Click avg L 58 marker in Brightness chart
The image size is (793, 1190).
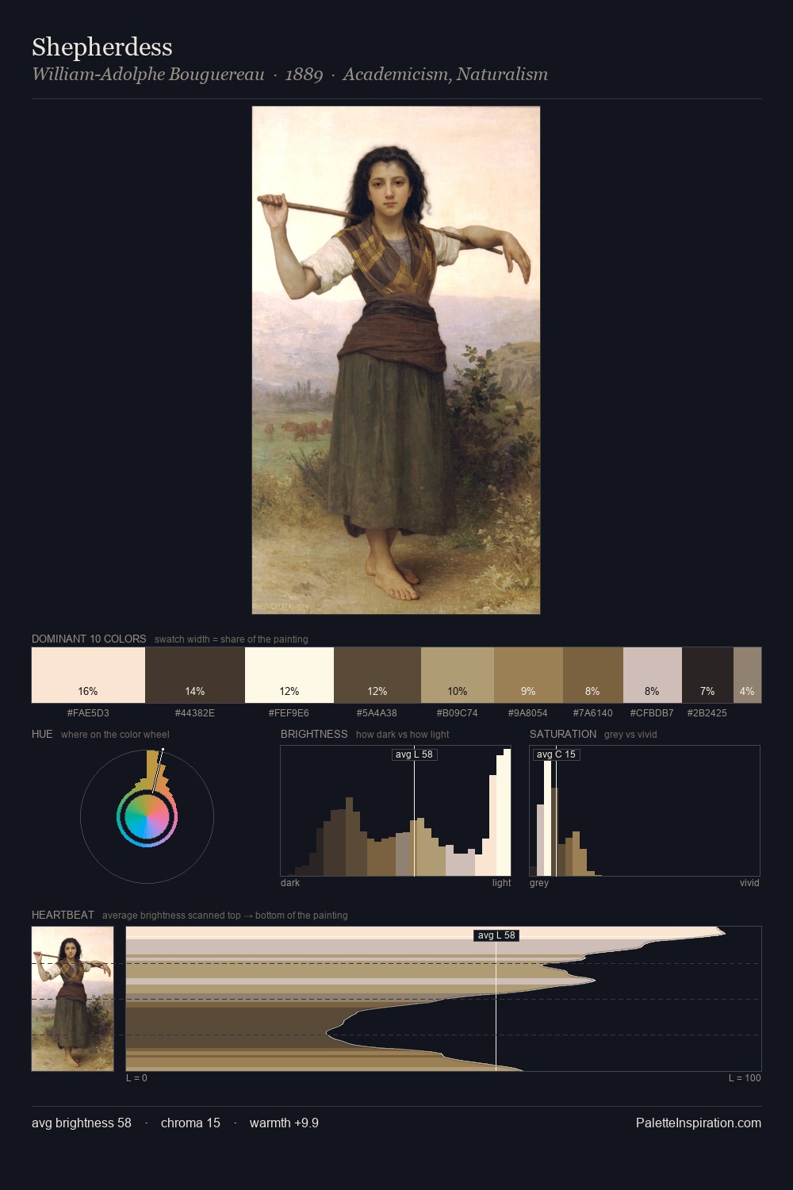point(414,754)
